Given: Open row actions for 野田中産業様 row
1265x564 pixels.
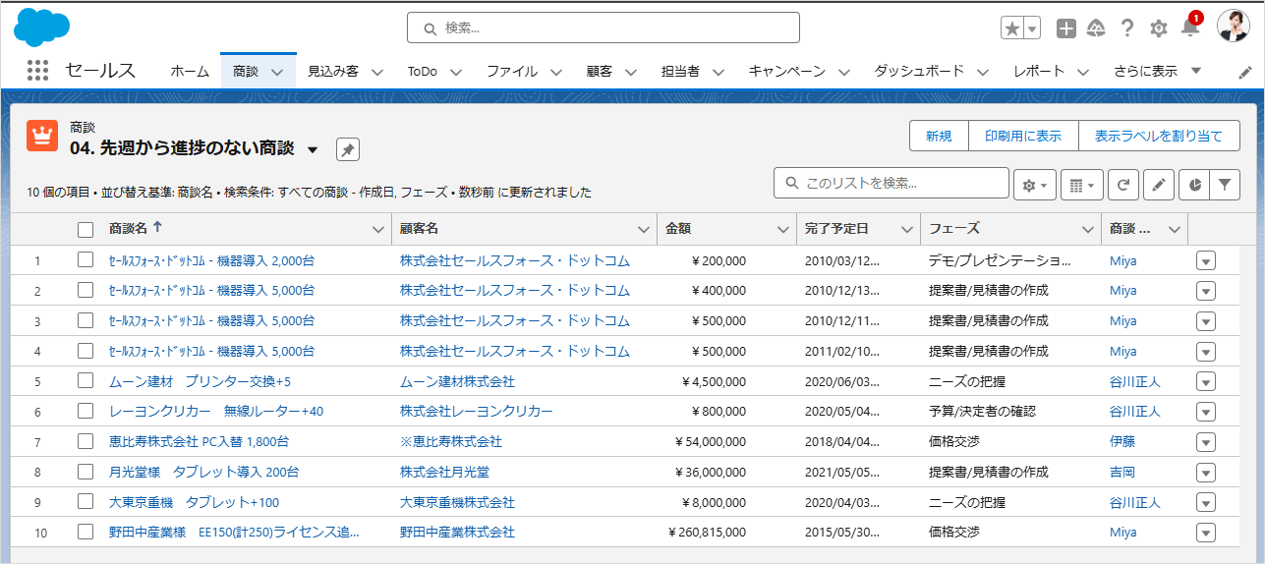Looking at the screenshot, I should tap(1206, 533).
